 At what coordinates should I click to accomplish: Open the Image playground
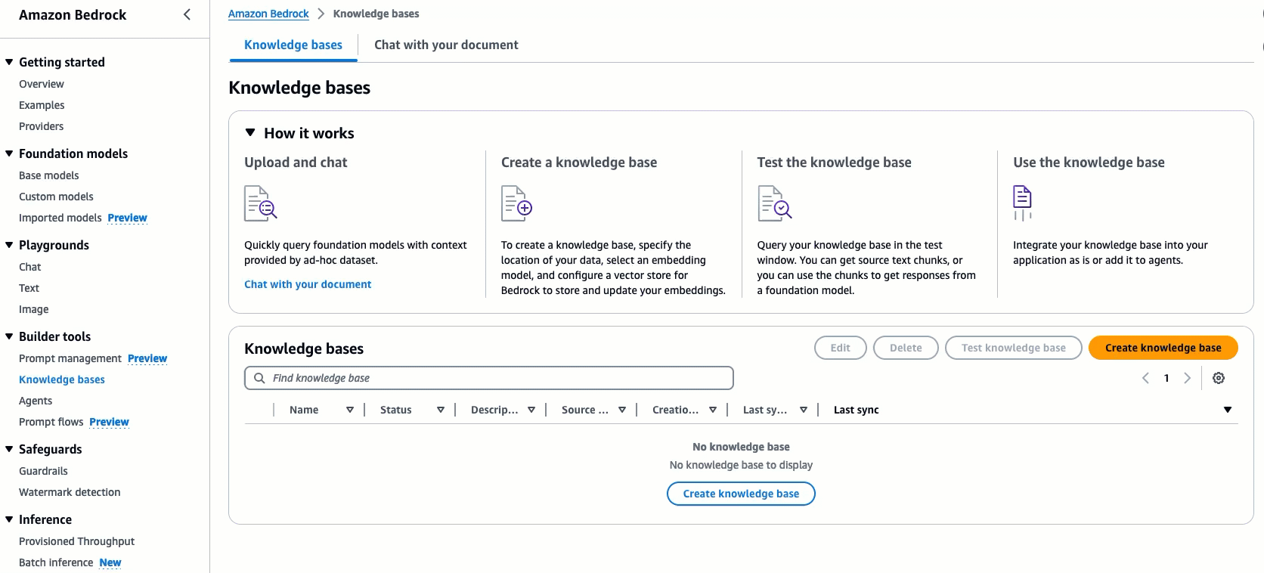(34, 309)
